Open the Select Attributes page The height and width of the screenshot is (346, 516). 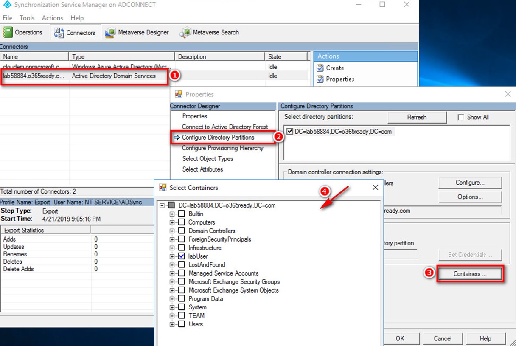coord(202,169)
